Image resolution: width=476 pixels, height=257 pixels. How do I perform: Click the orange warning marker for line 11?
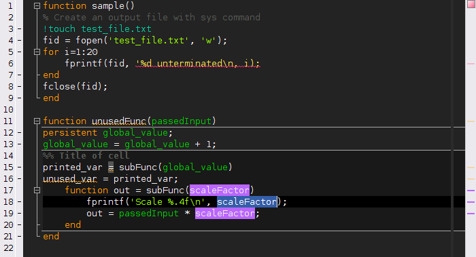[471, 121]
